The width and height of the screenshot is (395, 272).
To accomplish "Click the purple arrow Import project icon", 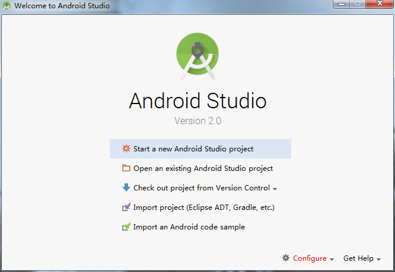I will pos(126,207).
